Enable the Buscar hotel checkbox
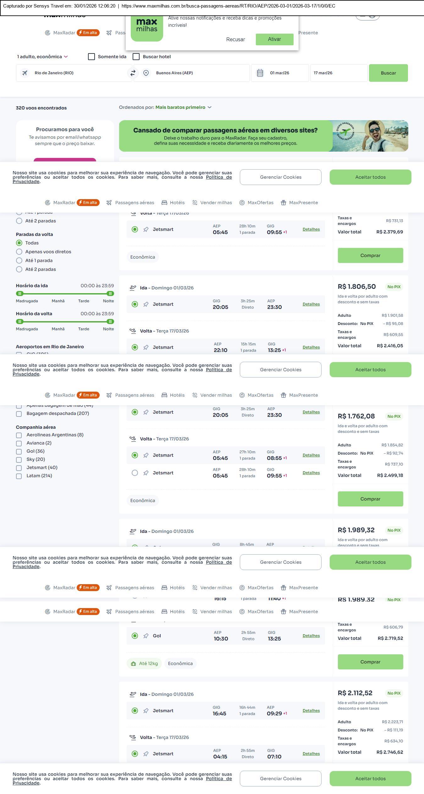This screenshot has width=424, height=794. pos(136,57)
